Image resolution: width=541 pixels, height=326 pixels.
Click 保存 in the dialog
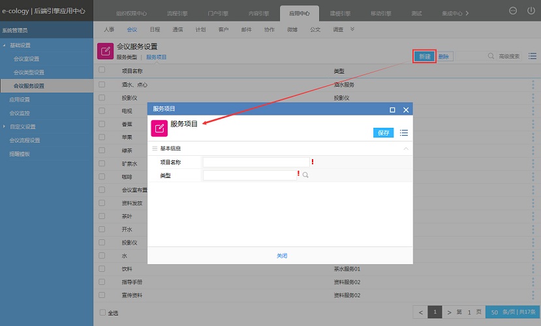[383, 132]
